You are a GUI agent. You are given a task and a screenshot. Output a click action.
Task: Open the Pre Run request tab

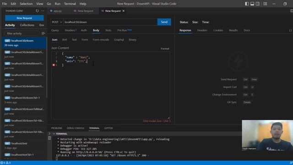(125, 30)
